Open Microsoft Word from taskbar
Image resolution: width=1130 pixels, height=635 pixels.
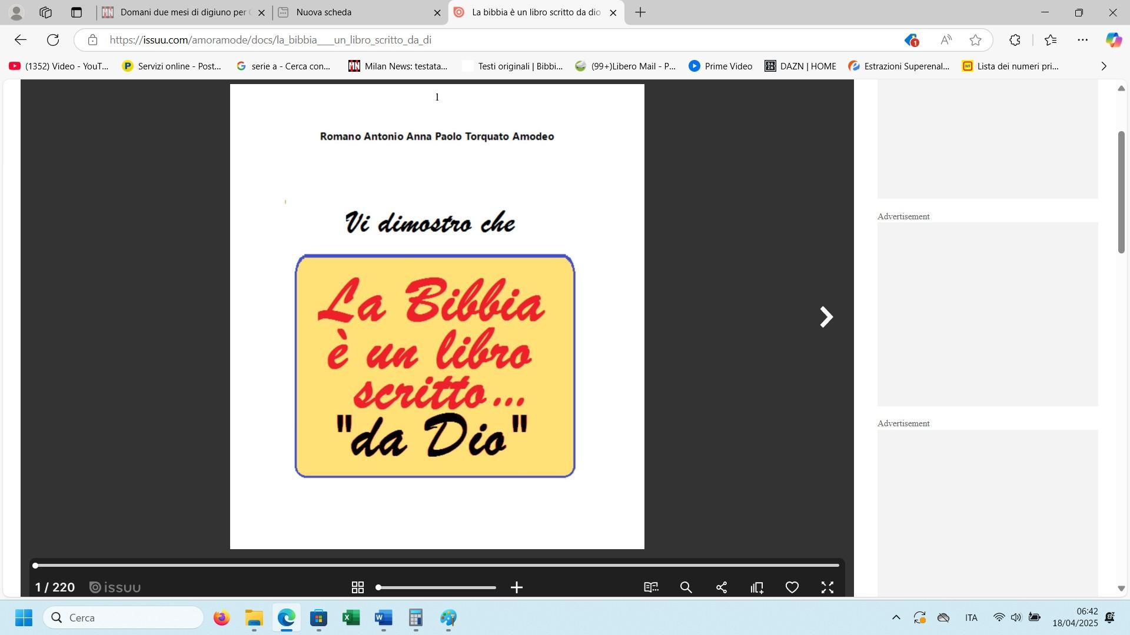click(383, 618)
